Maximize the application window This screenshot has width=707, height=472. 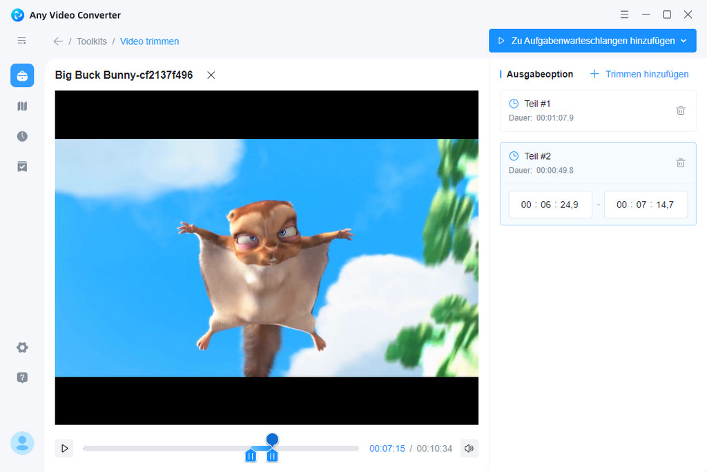point(667,15)
